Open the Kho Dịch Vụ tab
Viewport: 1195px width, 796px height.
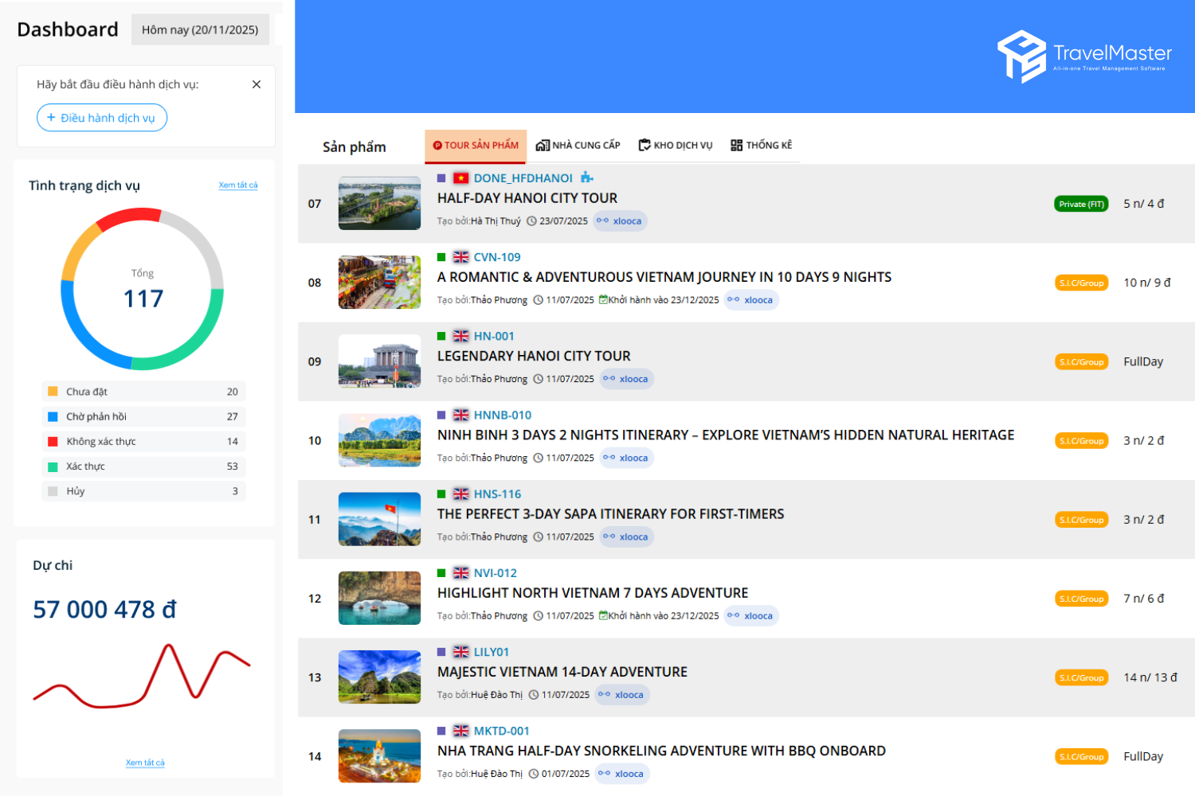point(675,146)
